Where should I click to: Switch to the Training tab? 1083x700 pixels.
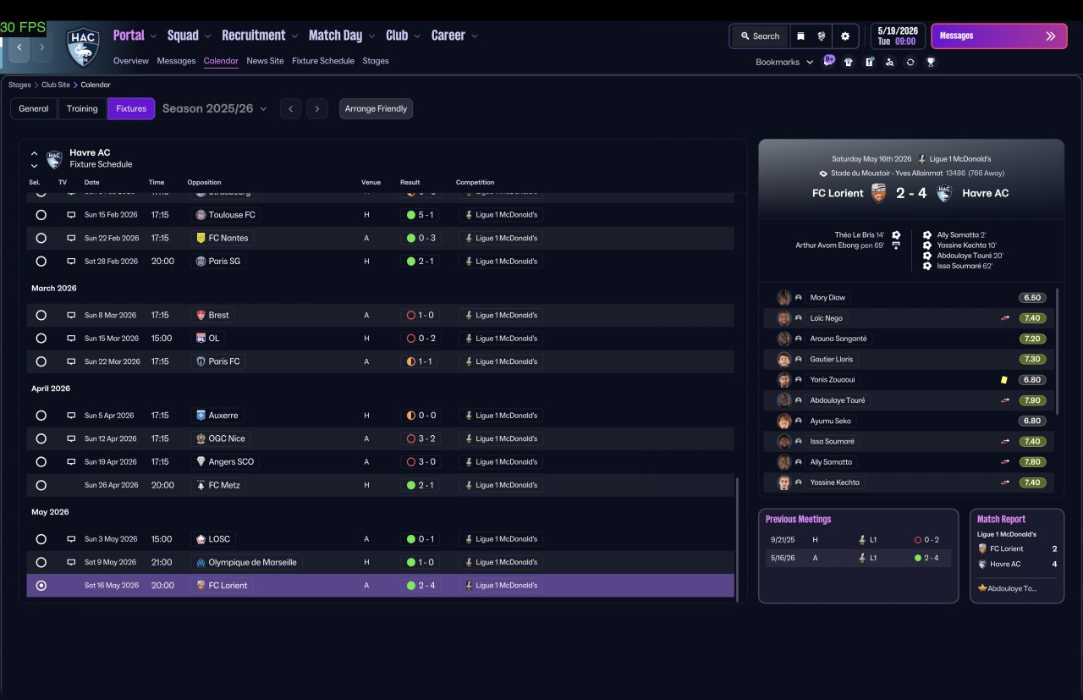click(x=82, y=108)
